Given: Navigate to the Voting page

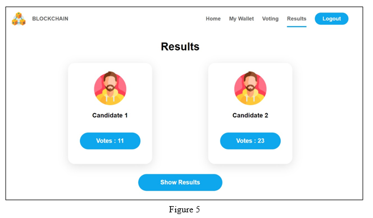Looking at the screenshot, I should [x=270, y=19].
